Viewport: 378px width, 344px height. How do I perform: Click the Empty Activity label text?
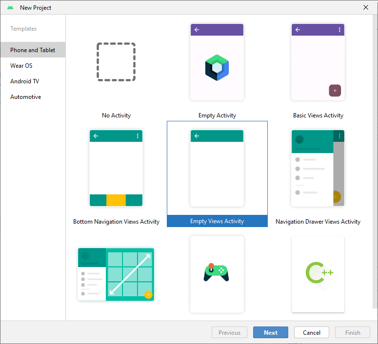pyautogui.click(x=217, y=115)
